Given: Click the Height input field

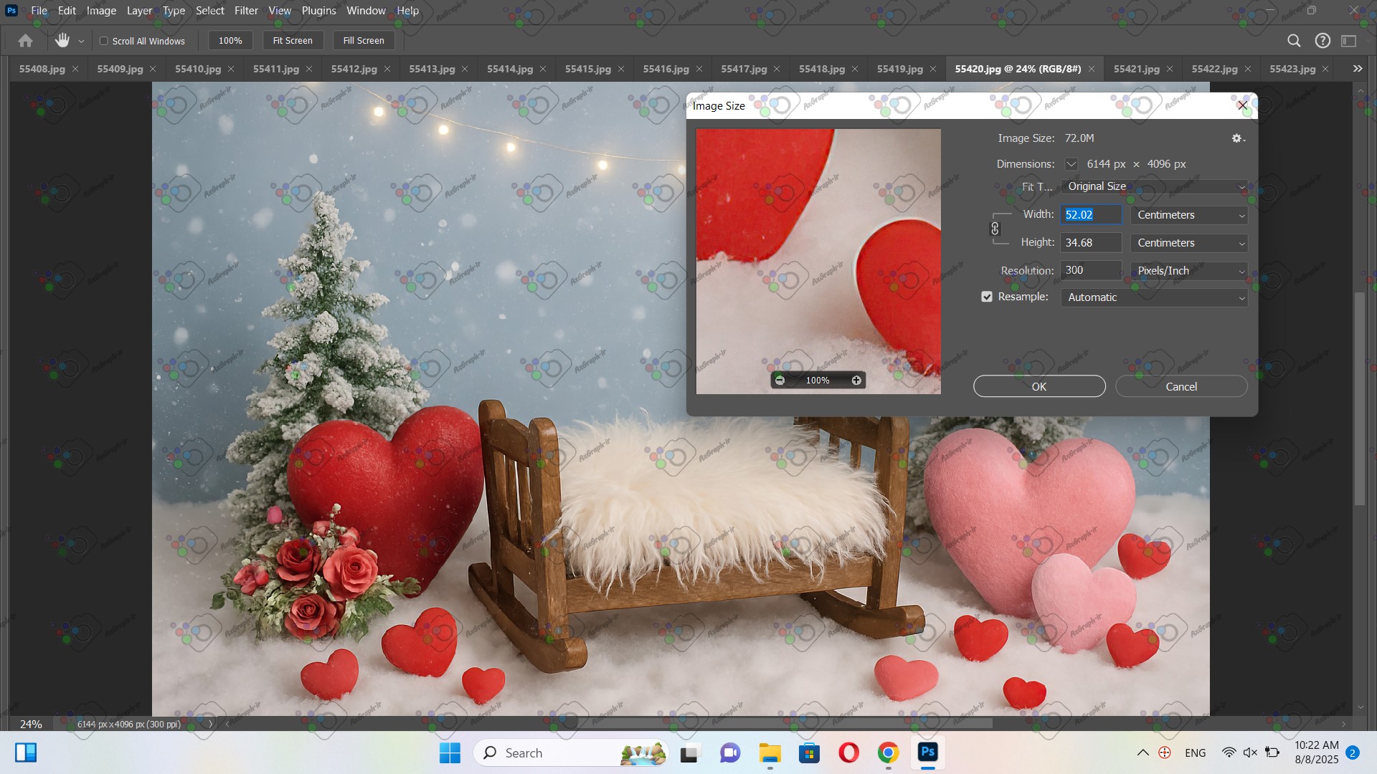Looking at the screenshot, I should (x=1090, y=243).
